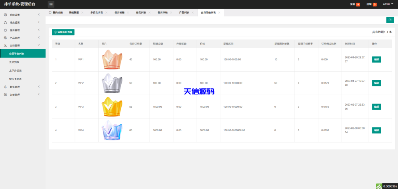The width and height of the screenshot is (398, 189).
Task: Open the VIP4 crystal crown image
Action: tap(112, 130)
